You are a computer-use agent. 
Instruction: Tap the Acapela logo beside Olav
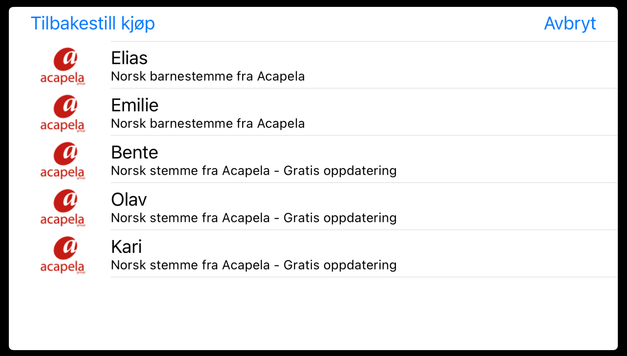(x=63, y=208)
